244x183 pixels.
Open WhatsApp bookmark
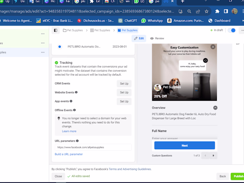tap(152, 21)
